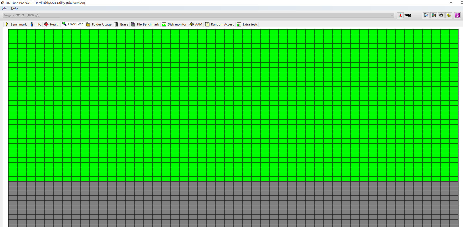This screenshot has width=463, height=227.
Task: Click the thermometer temperature icon
Action: (400, 15)
